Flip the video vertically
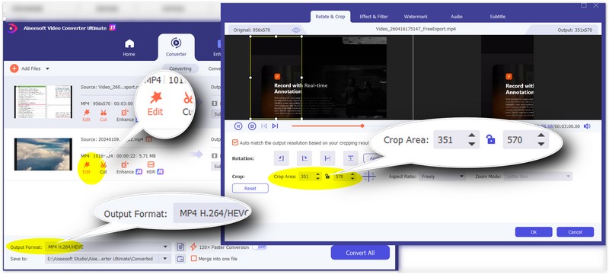 pos(350,158)
